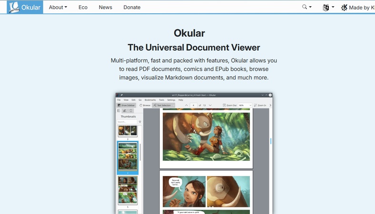Select the page 5 thumbnail
Screen dimensions: 375x214
pos(128,190)
